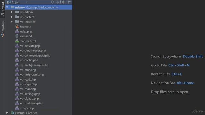The image size is (205, 115).
Task: Collapse the udemy root folder arrow
Action: (x=7, y=7)
